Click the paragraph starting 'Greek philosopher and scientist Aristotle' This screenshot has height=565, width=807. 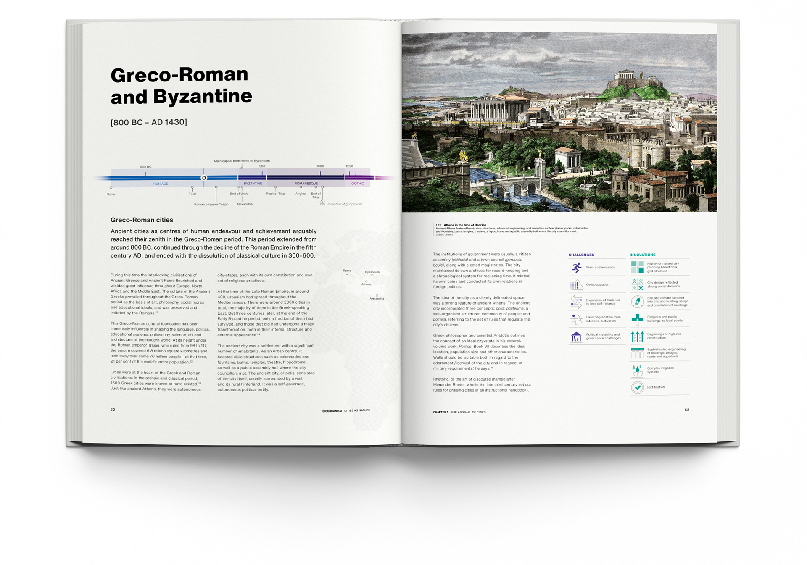(480, 352)
